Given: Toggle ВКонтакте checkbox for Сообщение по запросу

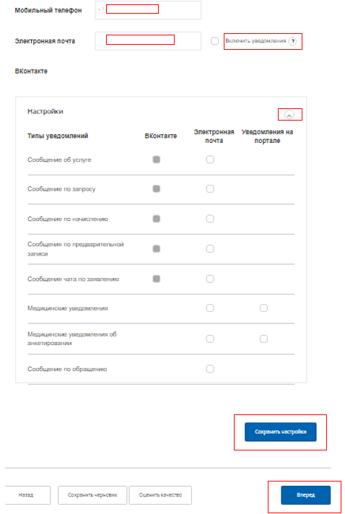Looking at the screenshot, I should [x=157, y=189].
